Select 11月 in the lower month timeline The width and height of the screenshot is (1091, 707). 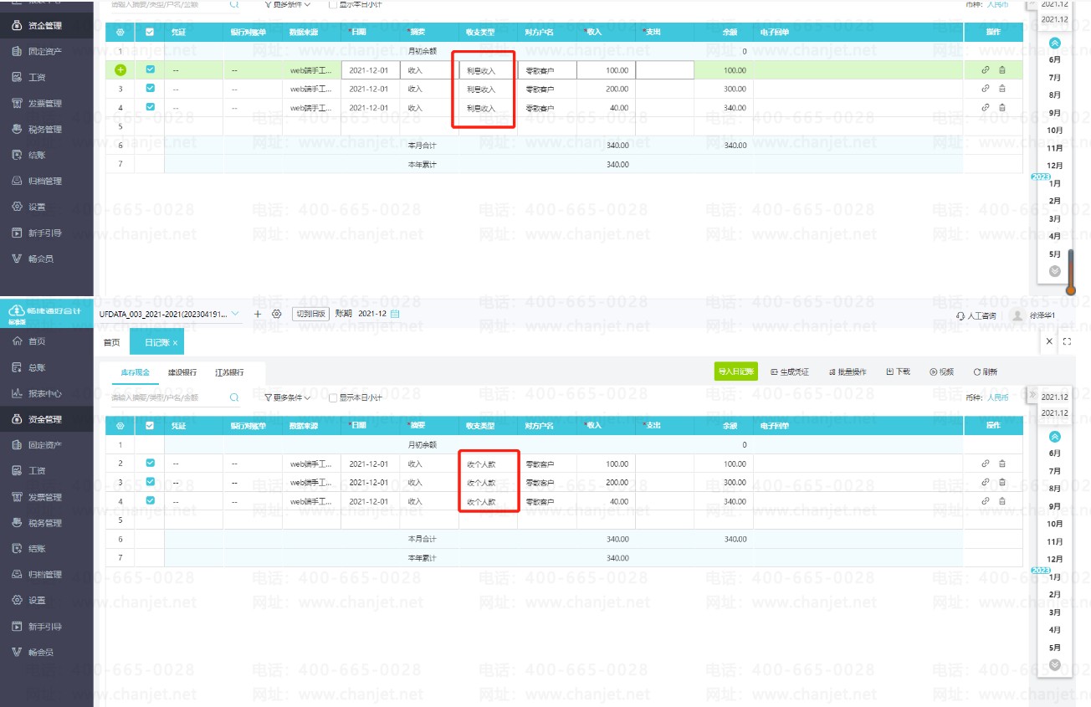1055,541
